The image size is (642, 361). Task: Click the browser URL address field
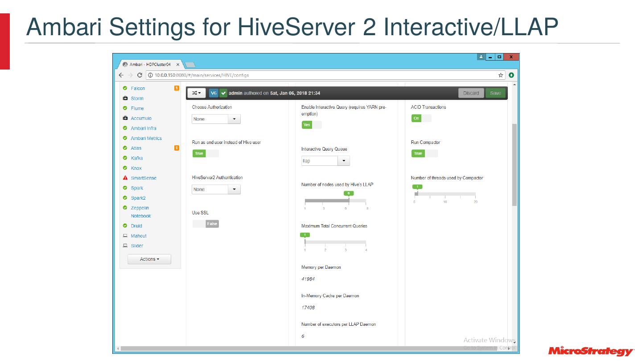click(x=321, y=75)
